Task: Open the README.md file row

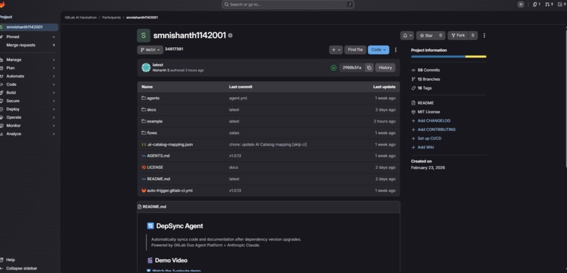Action: pyautogui.click(x=268, y=179)
